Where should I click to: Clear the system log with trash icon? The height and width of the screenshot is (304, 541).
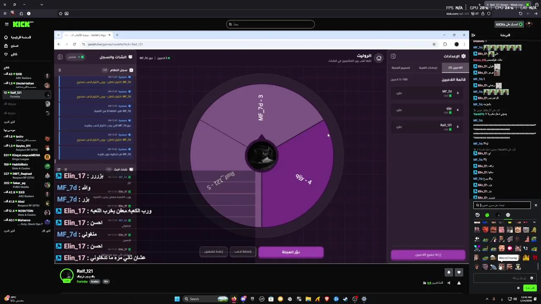60,70
